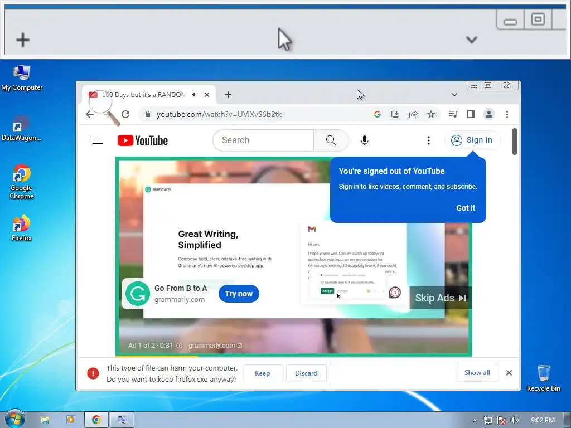Dismiss the signed-out popup with Got it

(466, 208)
